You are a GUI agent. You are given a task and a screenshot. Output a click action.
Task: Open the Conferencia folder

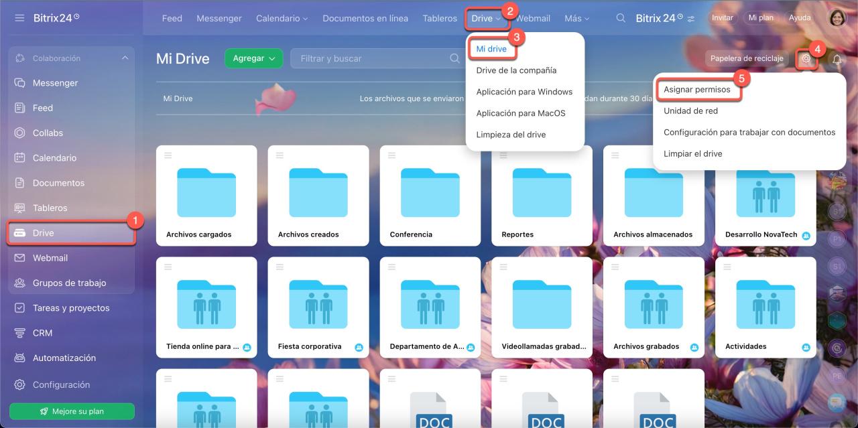[430, 196]
